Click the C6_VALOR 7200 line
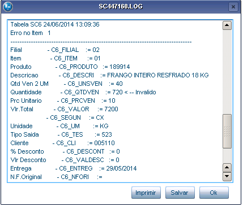This screenshot has width=243, height=205. 64,109
